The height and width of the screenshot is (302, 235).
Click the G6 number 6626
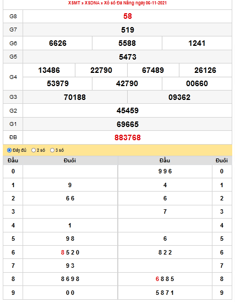click(58, 43)
